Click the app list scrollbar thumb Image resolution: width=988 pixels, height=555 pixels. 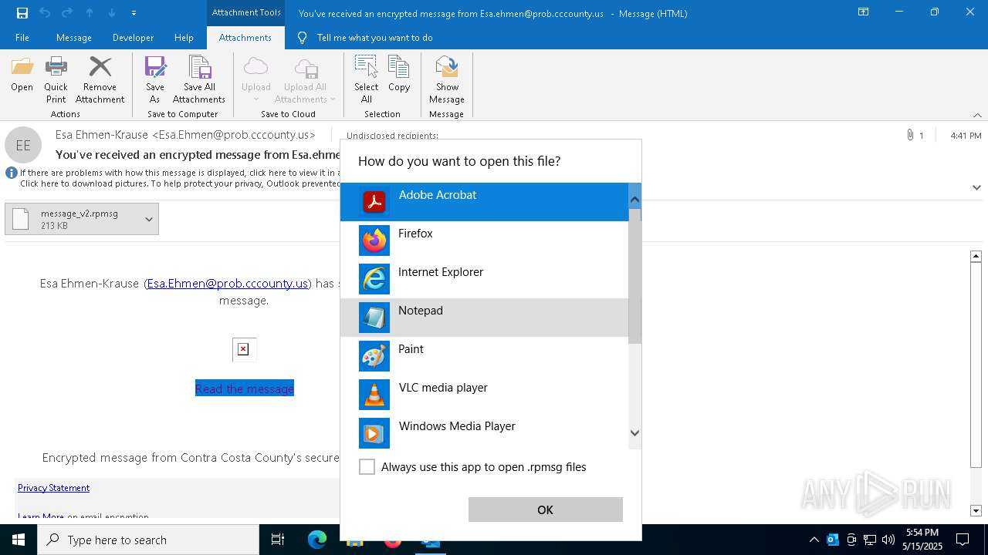pos(634,276)
